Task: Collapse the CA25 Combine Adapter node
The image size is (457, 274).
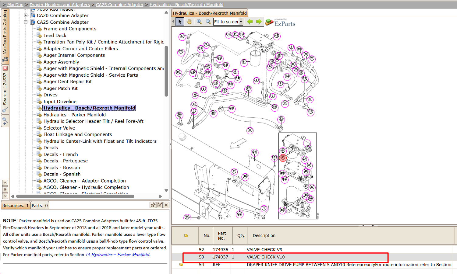Action: click(x=26, y=22)
